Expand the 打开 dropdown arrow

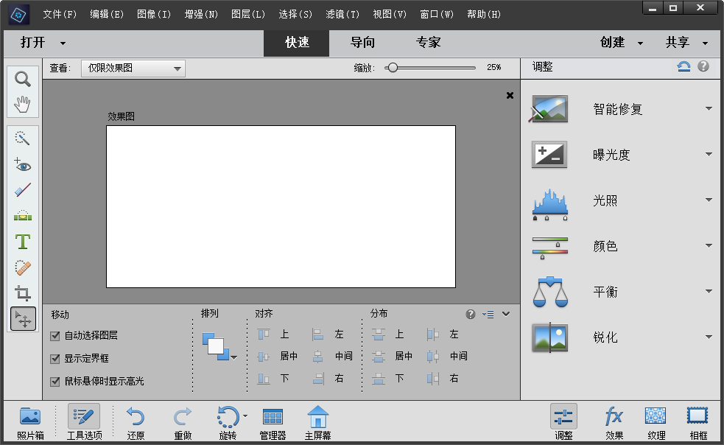[63, 43]
